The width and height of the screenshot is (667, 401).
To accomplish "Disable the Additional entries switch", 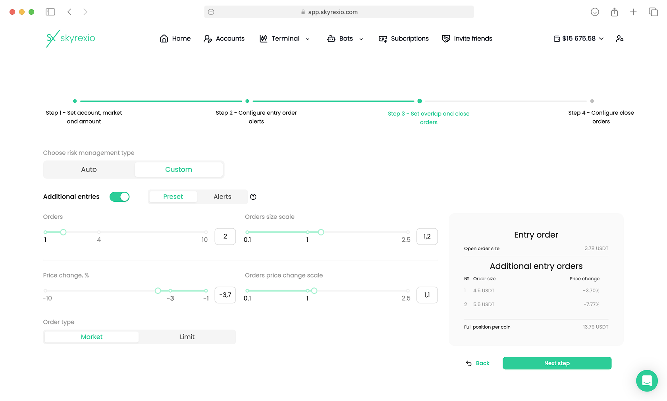I will pyautogui.click(x=120, y=197).
